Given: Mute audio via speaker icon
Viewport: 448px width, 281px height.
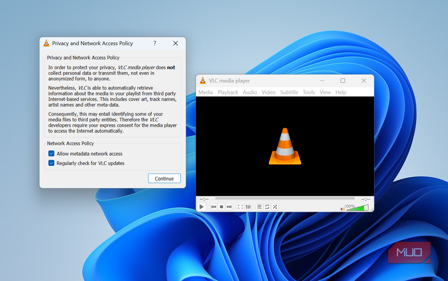Looking at the screenshot, I should click(342, 209).
